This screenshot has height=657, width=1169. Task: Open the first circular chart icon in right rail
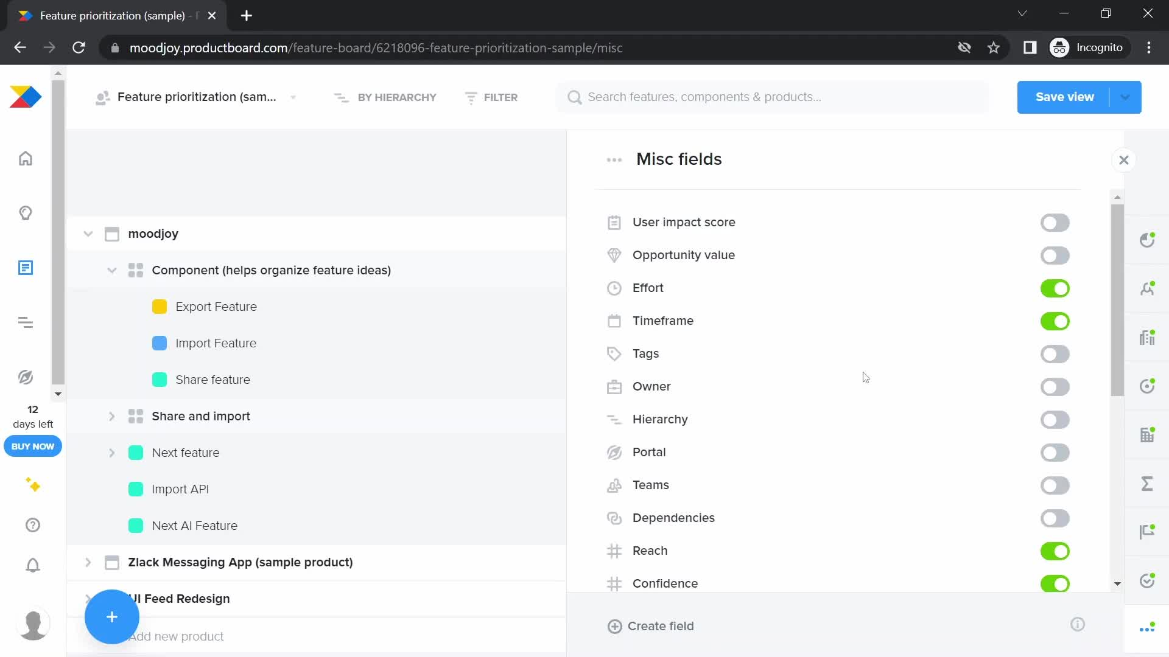point(1147,240)
